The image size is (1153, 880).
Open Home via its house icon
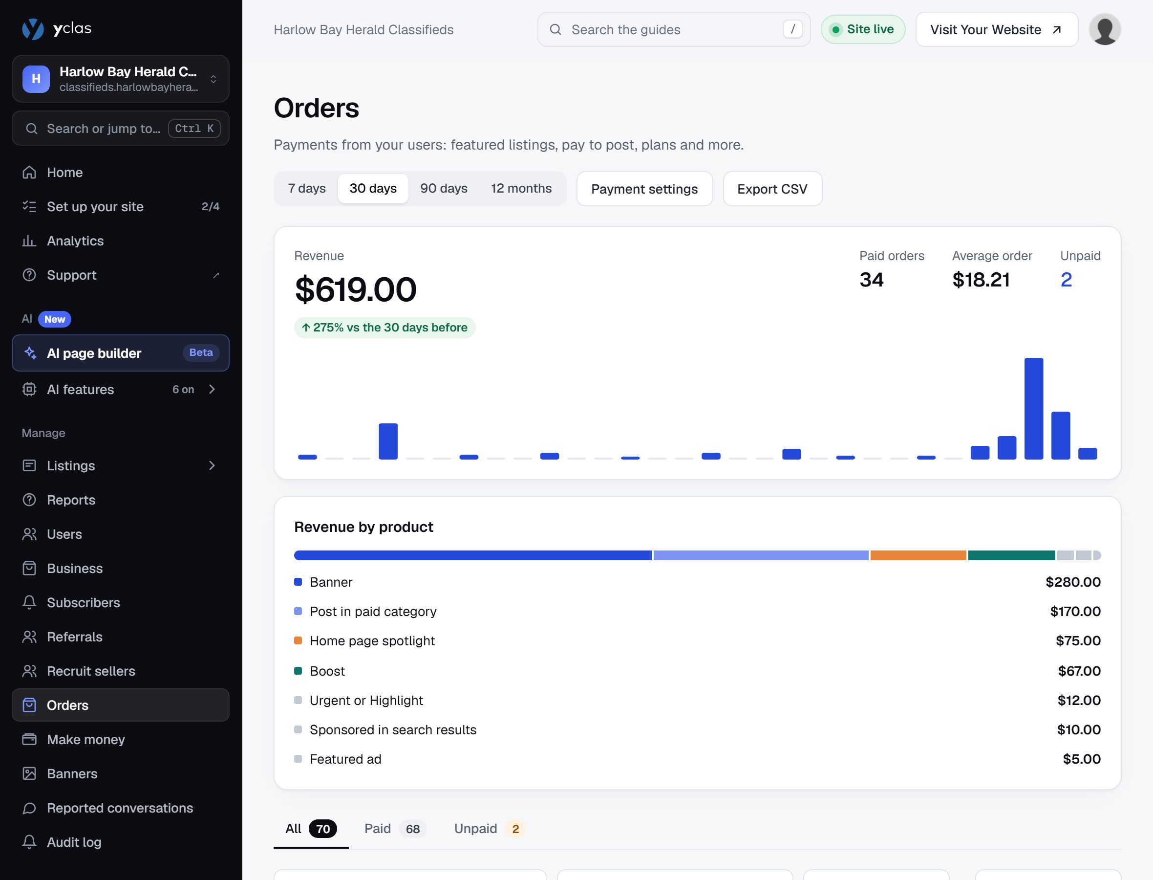coord(29,172)
